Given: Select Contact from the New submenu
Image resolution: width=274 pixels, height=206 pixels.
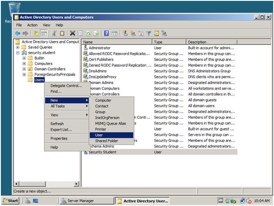Looking at the screenshot, I should click(x=111, y=106).
